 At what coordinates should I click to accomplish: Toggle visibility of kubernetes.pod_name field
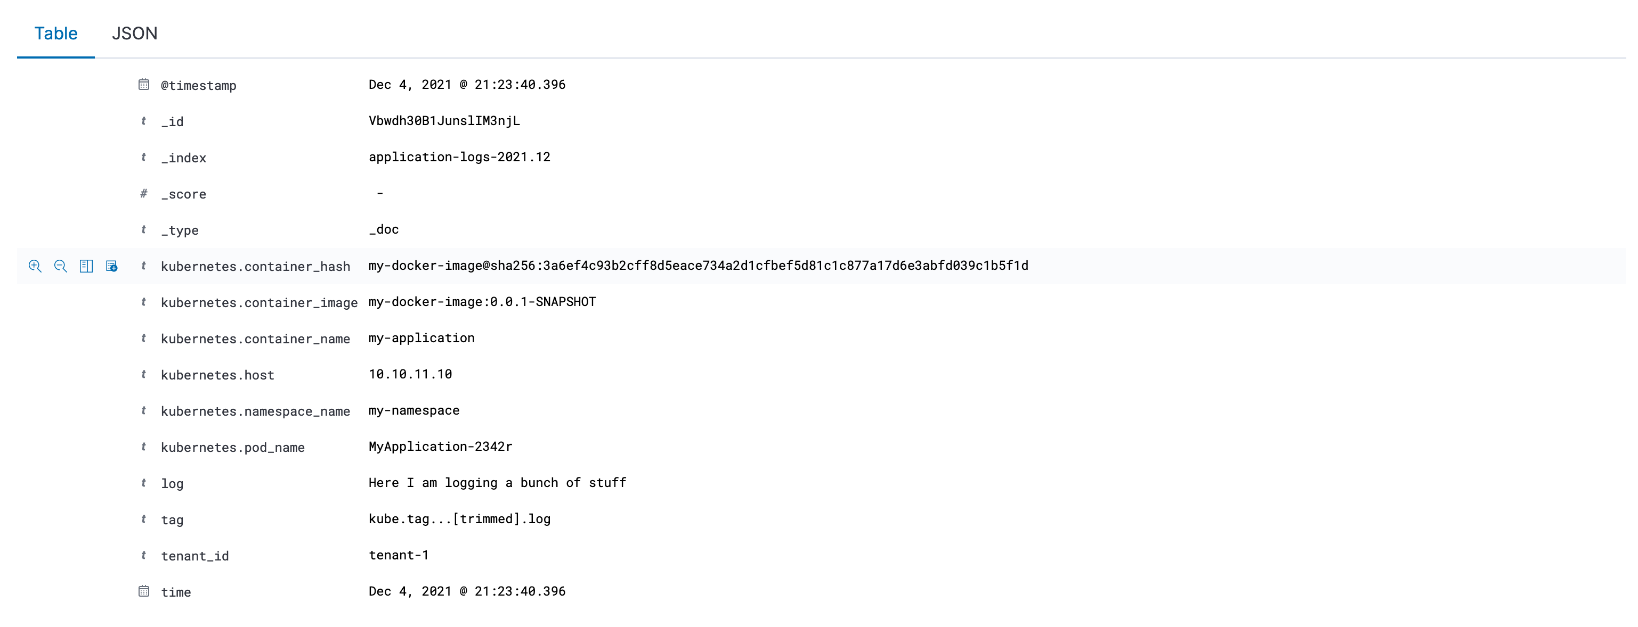click(x=87, y=447)
